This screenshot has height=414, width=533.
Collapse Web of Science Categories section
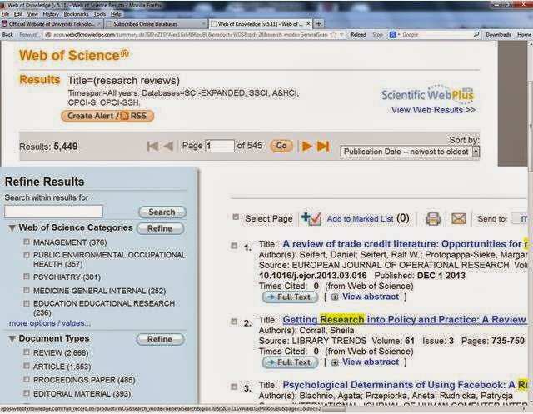[12, 228]
